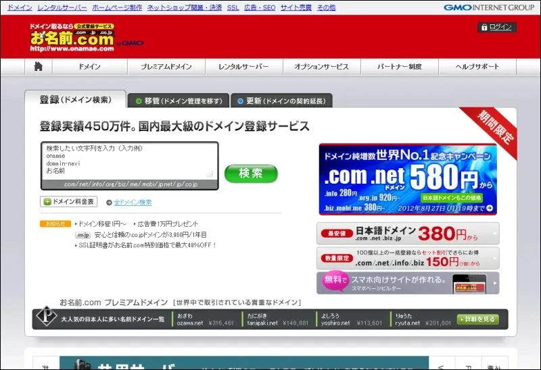Click the orange お知らせ label
Viewport: 541px width, 370px height.
pos(55,224)
